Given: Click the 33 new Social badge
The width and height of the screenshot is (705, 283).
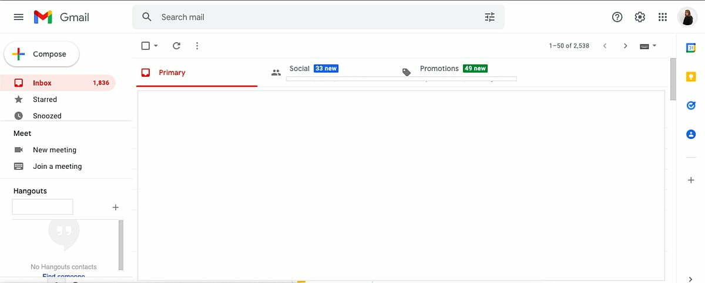Looking at the screenshot, I should coord(326,69).
